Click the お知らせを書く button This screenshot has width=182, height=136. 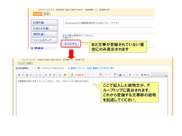[44, 28]
